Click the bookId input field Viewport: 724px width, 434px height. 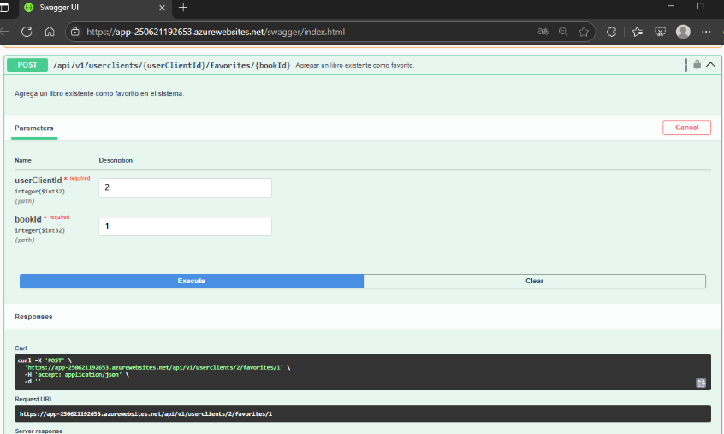[185, 226]
